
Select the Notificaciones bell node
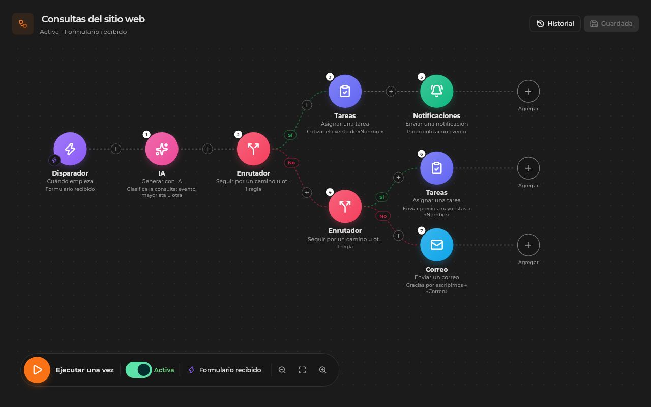click(x=436, y=92)
